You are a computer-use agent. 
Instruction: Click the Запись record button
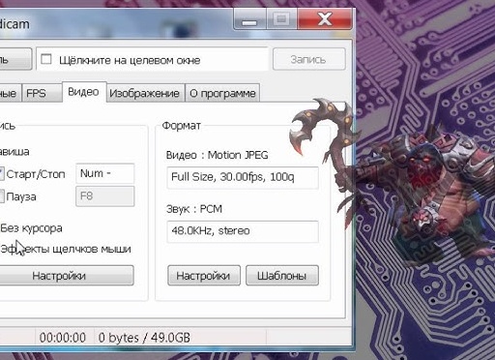pyautogui.click(x=309, y=59)
